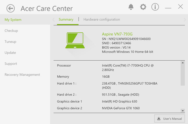Open settings via the gear icon

[x=143, y=7]
